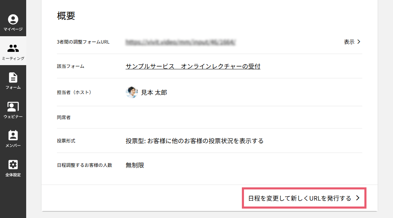Screen dimensions: 393x218
Task: Open the サンプルサービス オンラインレクチャーの受付 form link
Action: tap(193, 66)
